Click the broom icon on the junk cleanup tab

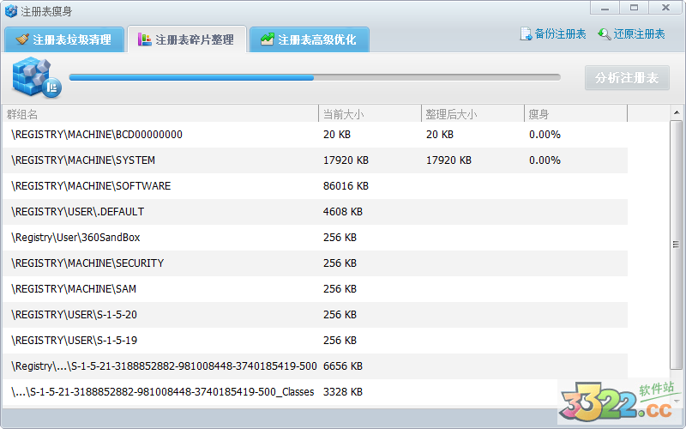pyautogui.click(x=22, y=39)
